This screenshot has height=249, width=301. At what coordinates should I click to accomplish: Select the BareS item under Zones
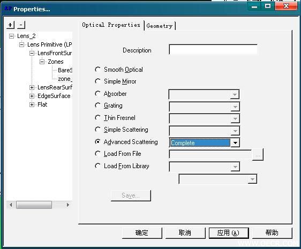pyautogui.click(x=65, y=70)
